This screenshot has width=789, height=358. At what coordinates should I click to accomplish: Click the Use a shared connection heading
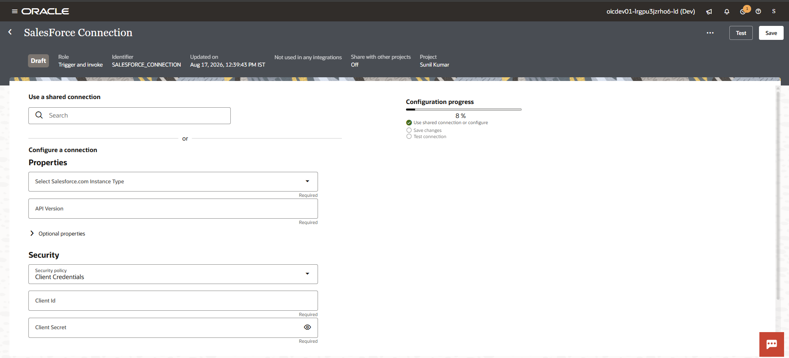65,97
